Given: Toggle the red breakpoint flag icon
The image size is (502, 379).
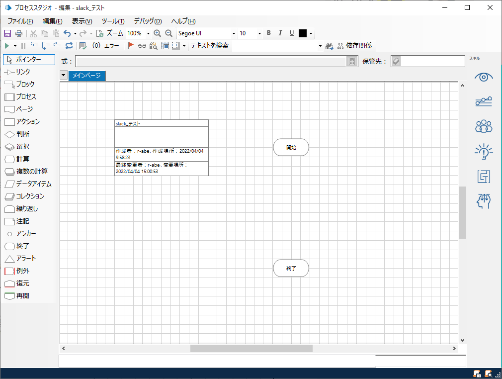Looking at the screenshot, I should pyautogui.click(x=130, y=45).
